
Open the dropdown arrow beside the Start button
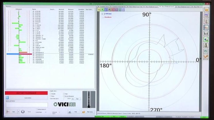(18, 112)
